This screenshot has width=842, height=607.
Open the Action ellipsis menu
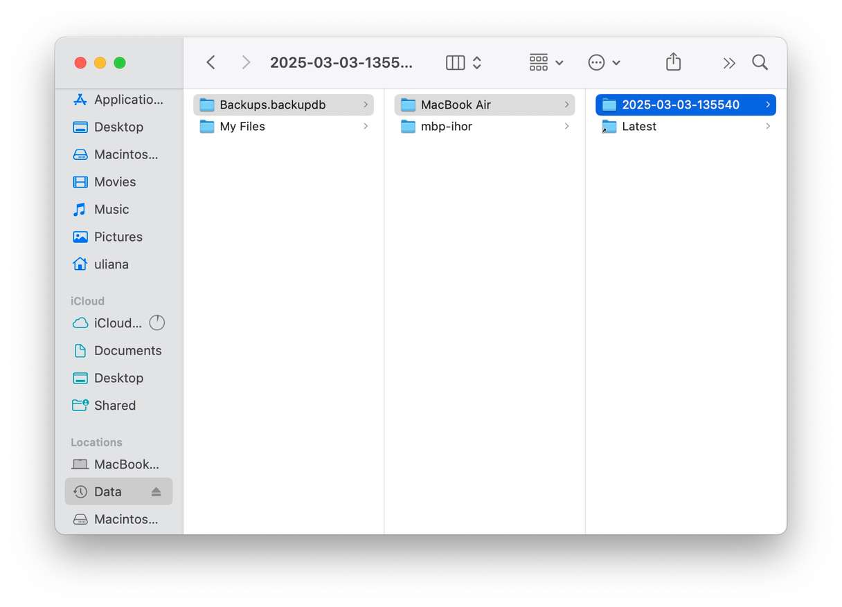click(x=596, y=63)
